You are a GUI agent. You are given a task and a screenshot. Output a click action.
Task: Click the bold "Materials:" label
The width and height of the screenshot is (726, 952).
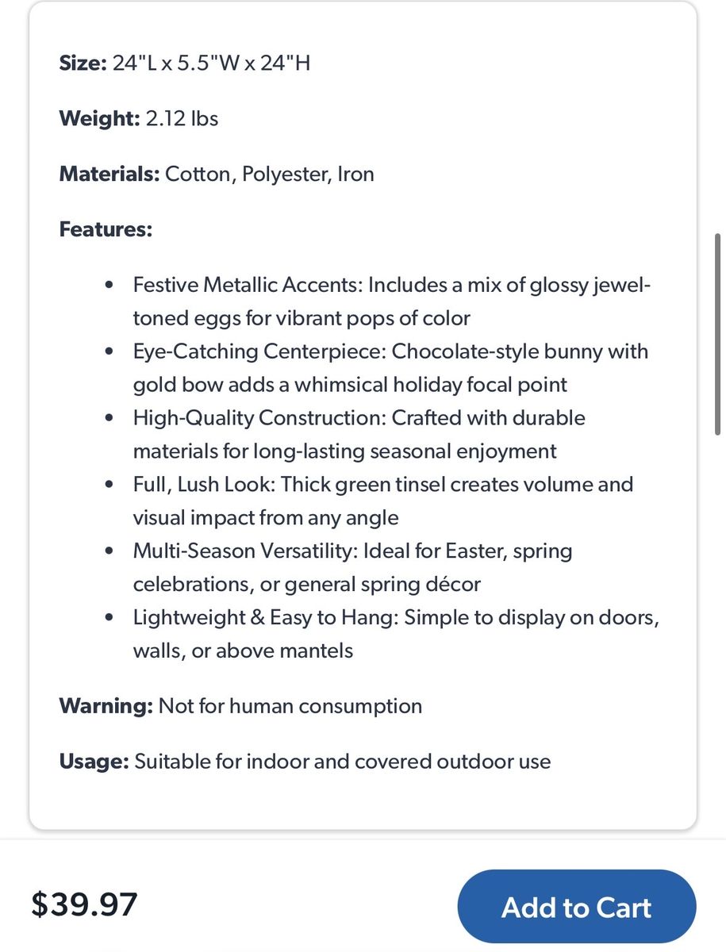(x=109, y=174)
